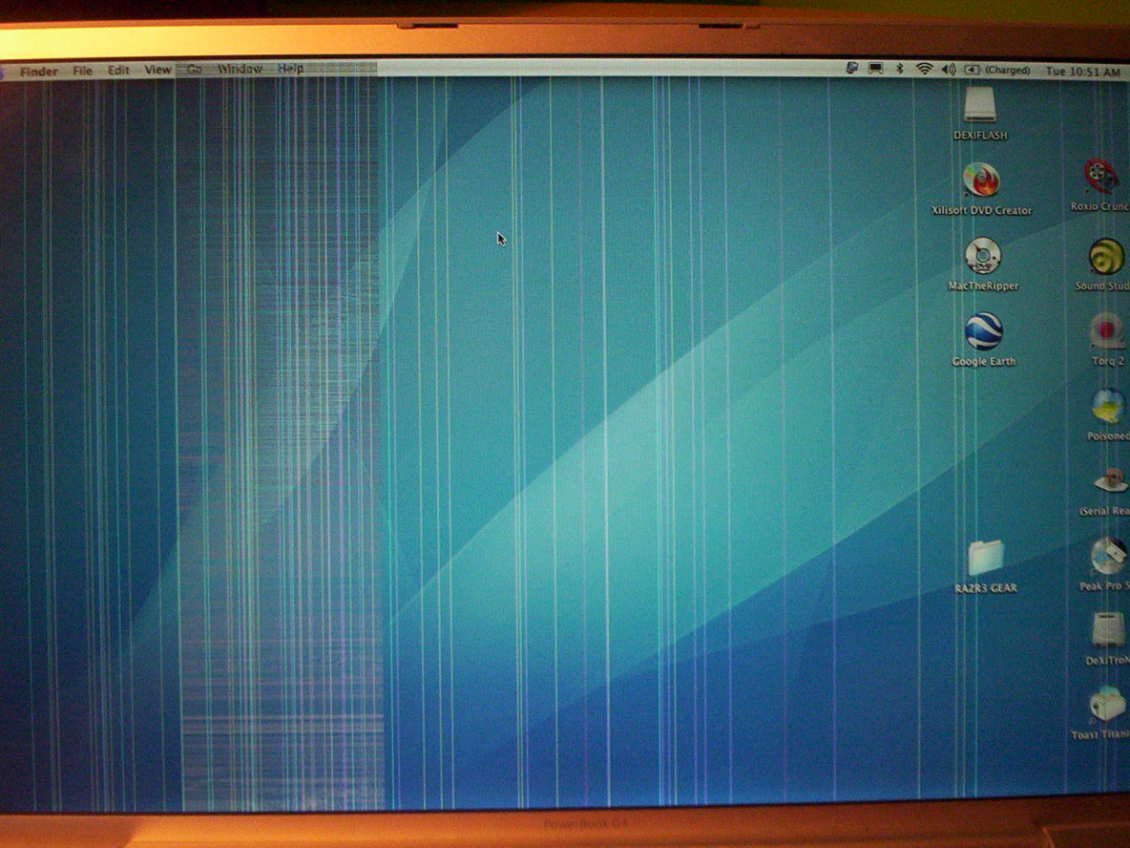Select the RAZR3 GEAR folder
The image size is (1130, 848).
pos(986,558)
